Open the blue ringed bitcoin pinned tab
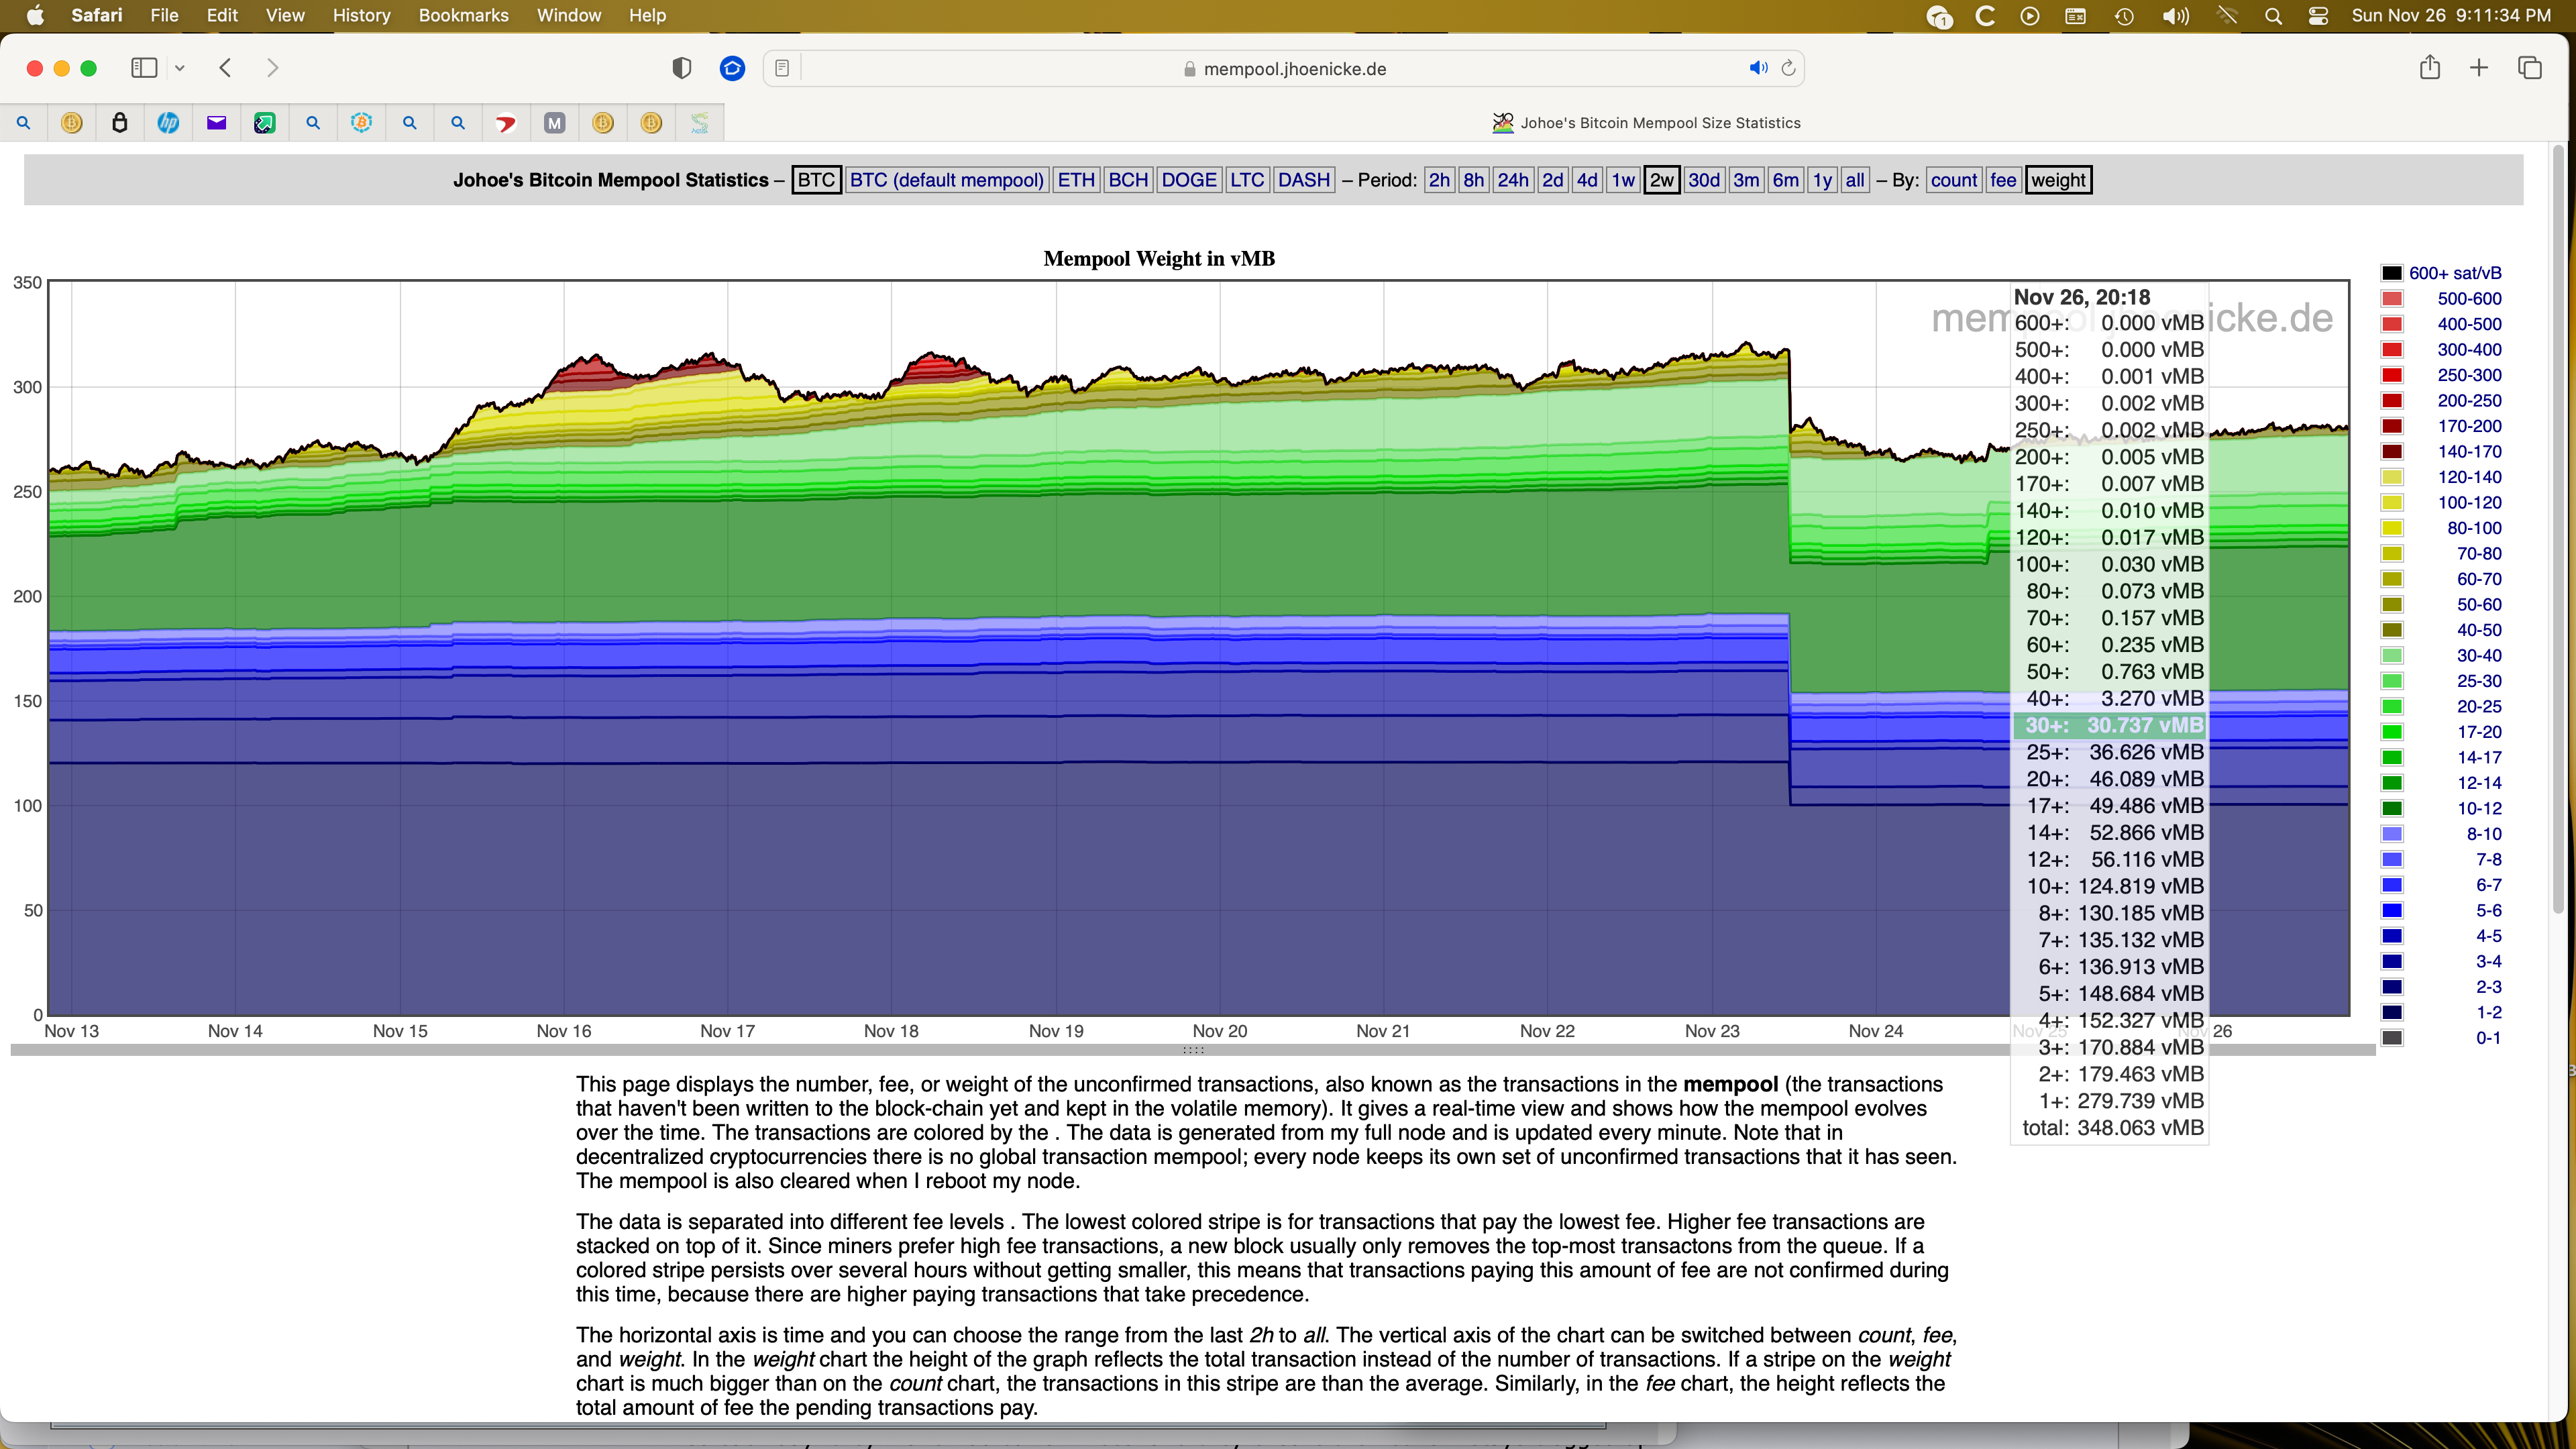Image resolution: width=2576 pixels, height=1449 pixels. [361, 123]
